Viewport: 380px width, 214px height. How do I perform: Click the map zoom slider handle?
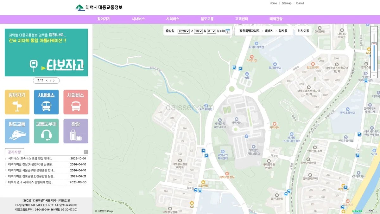click(x=374, y=43)
